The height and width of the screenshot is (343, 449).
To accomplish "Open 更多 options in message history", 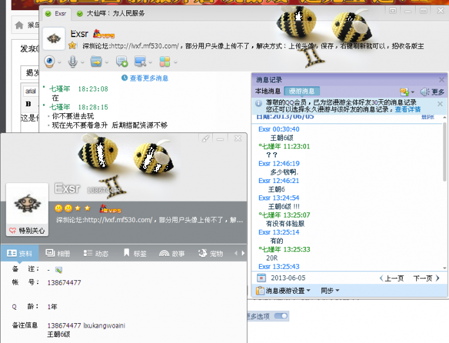I will tap(438, 92).
